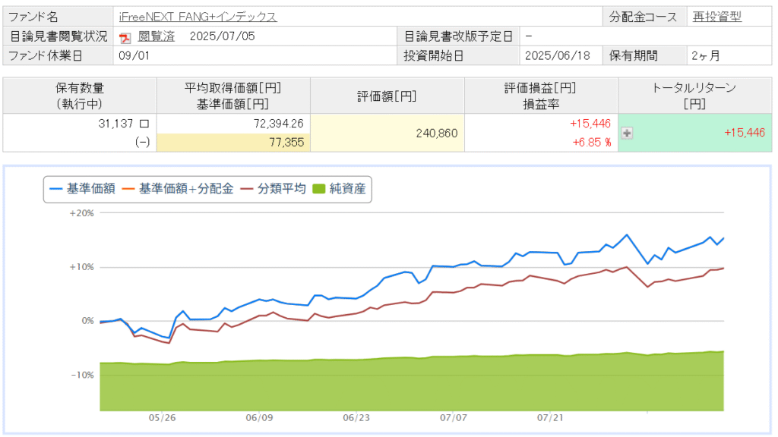
Task: Click the 目論見書改版予定日 label cell
Action: [x=458, y=36]
